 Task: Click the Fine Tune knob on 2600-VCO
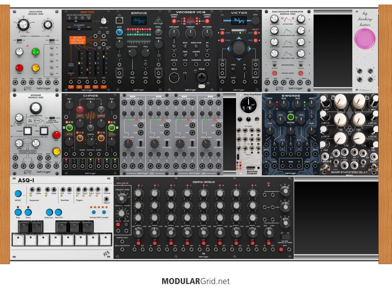point(103,21)
